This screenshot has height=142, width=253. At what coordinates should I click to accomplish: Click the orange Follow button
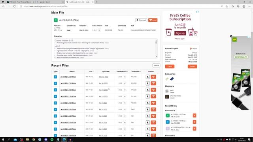click(170, 67)
